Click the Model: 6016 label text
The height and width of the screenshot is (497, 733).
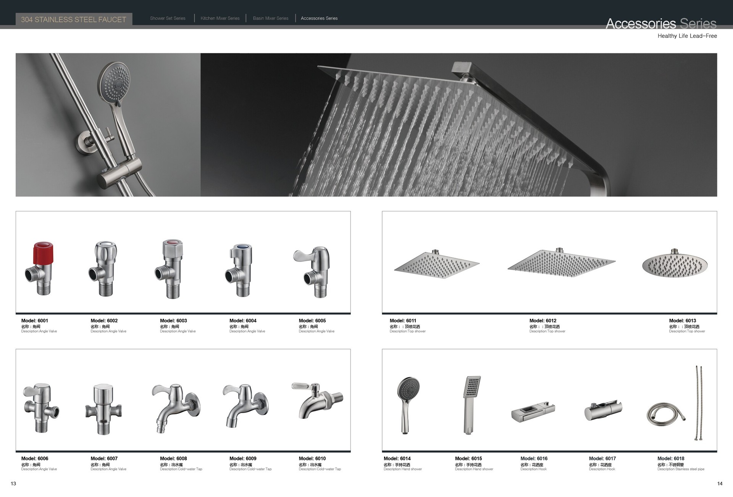click(534, 458)
